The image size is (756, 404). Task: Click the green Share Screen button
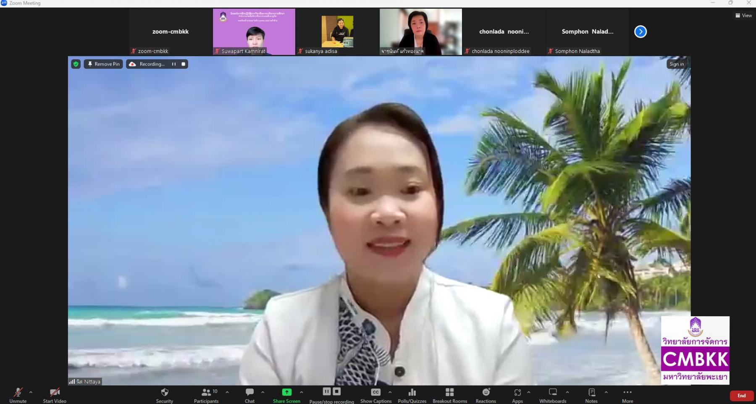(286, 395)
